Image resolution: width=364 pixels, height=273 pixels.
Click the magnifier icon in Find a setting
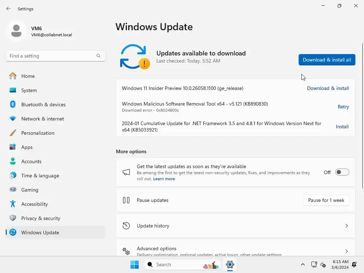click(98, 56)
